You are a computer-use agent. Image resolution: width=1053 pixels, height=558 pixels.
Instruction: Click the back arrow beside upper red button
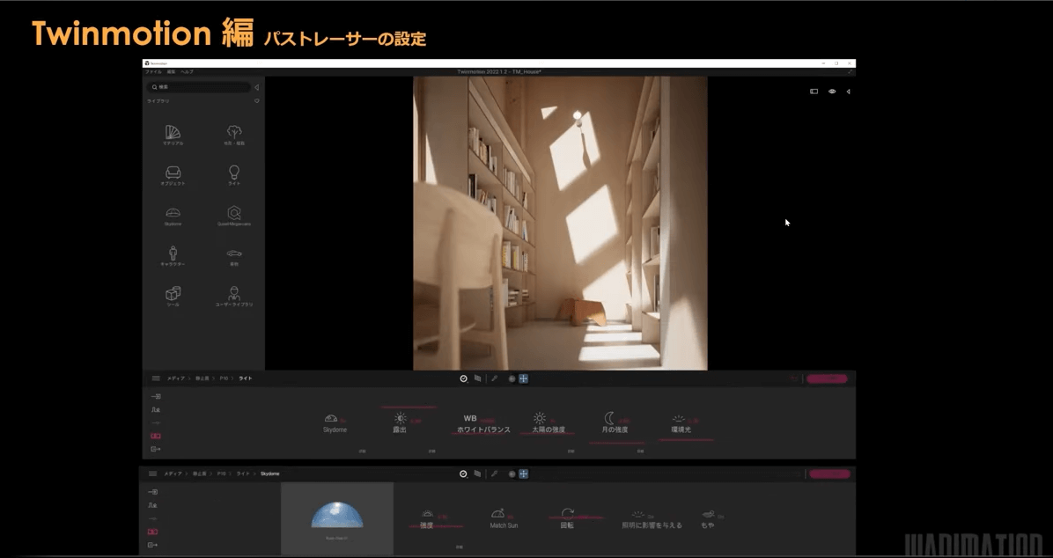(794, 378)
